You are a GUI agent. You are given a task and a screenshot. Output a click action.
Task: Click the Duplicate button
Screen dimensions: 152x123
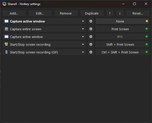coord(92,13)
